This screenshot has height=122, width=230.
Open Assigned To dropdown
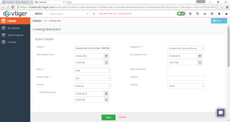pyautogui.click(x=186, y=48)
